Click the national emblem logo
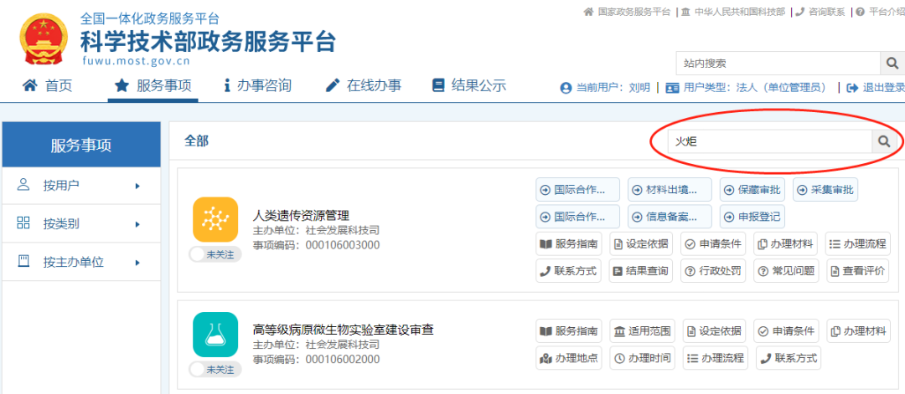The height and width of the screenshot is (394, 905). [x=44, y=39]
